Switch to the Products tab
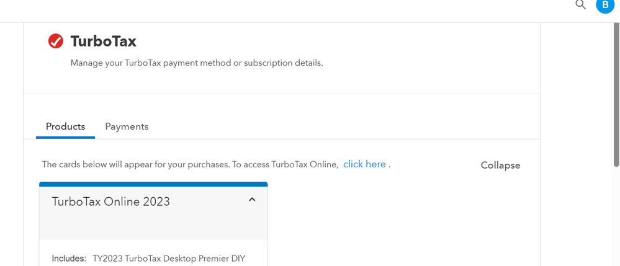 click(66, 126)
